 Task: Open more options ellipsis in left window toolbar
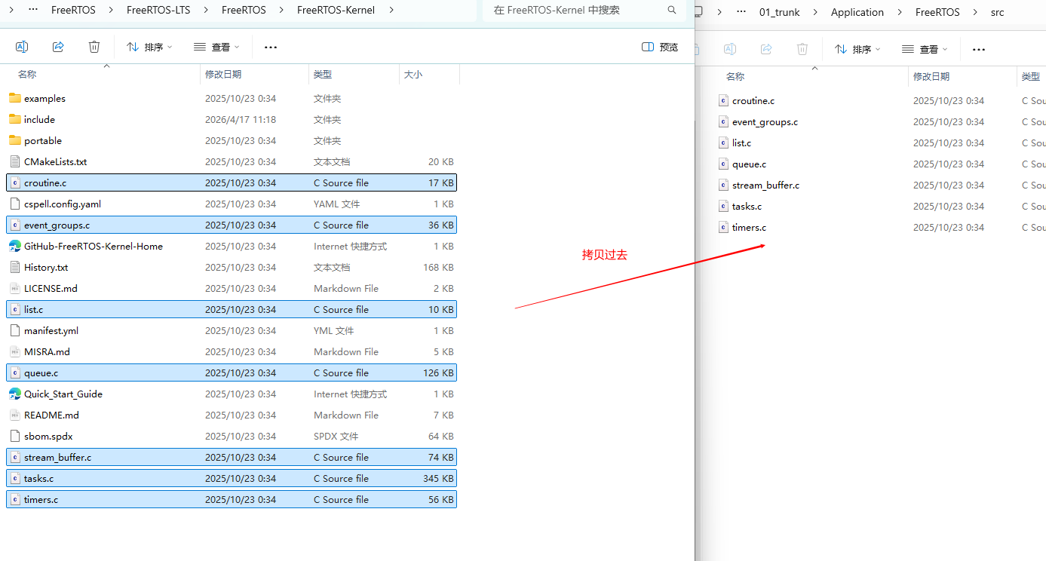pos(271,47)
